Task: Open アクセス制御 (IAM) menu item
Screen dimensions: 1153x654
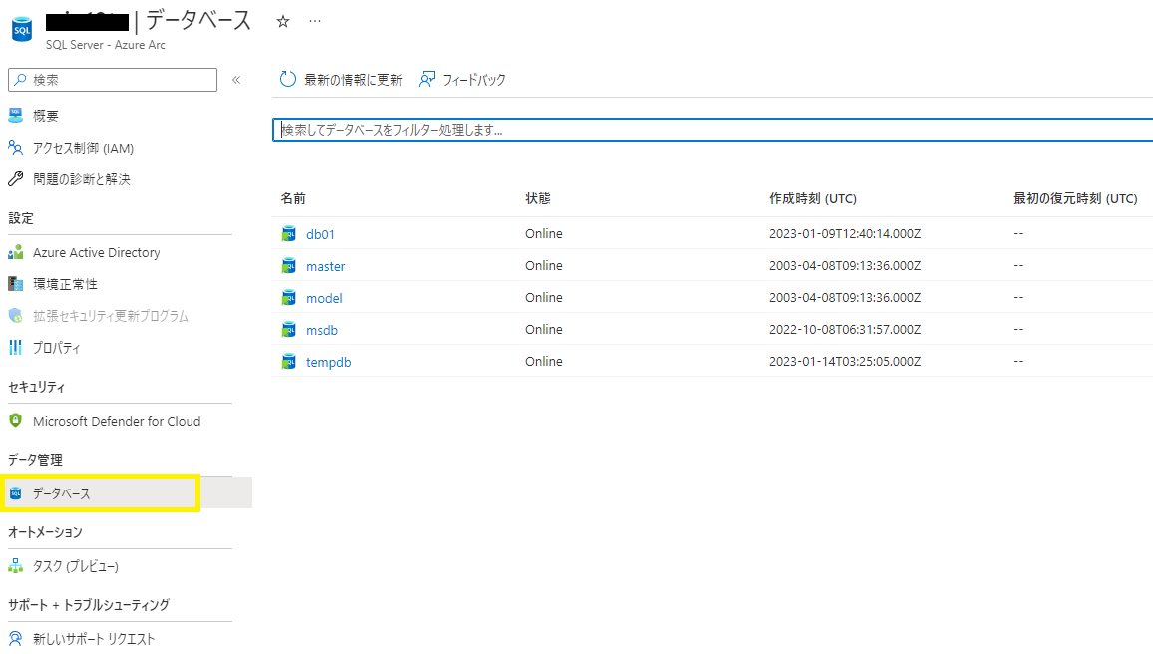Action: coord(83,148)
